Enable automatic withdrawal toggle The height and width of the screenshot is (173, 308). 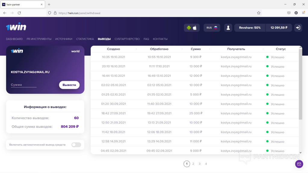[76, 145]
